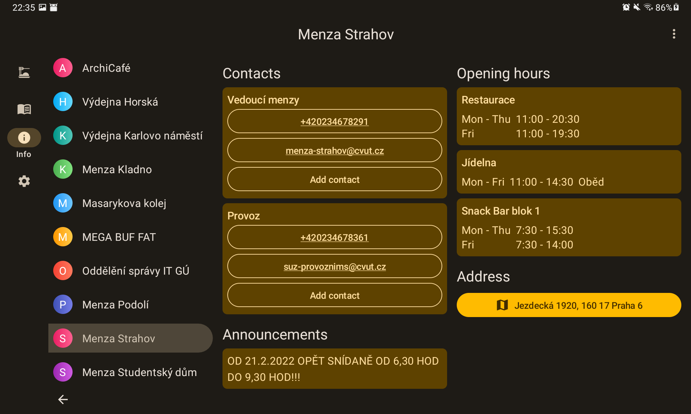691x414 pixels.
Task: Tap the breakfast announcement card
Action: [334, 369]
